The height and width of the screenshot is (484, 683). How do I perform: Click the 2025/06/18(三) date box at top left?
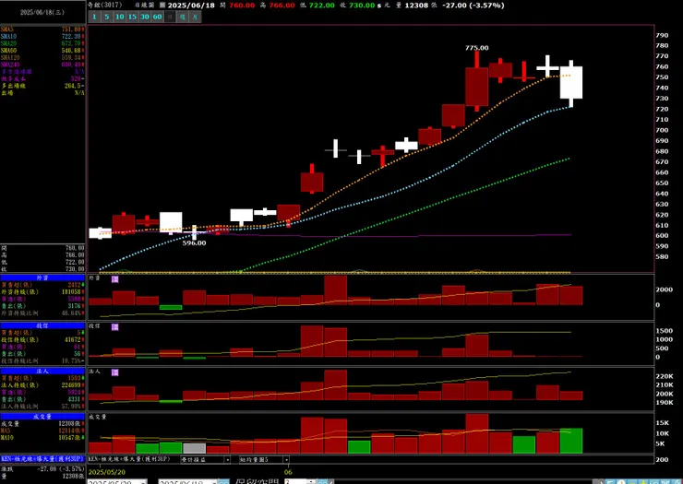point(42,12)
